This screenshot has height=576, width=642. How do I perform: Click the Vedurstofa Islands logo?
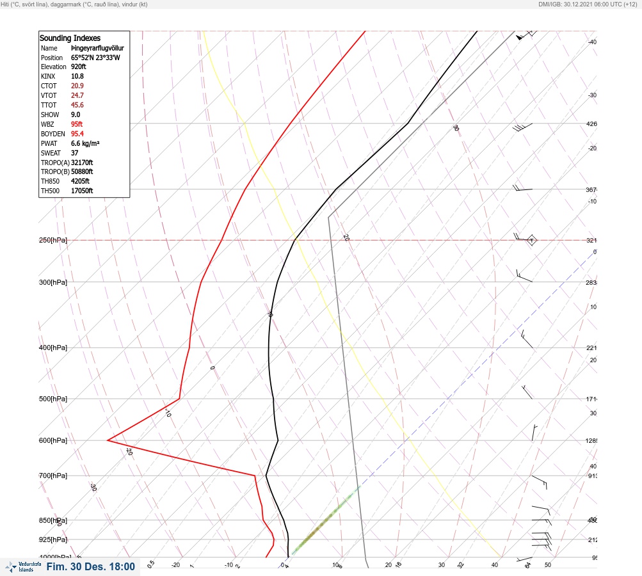[x=23, y=566]
